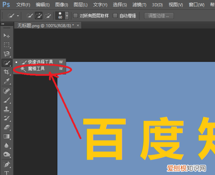Image resolution: width=215 pixels, height=175 pixels.
Task: Select the Move tool
Action: (6, 35)
